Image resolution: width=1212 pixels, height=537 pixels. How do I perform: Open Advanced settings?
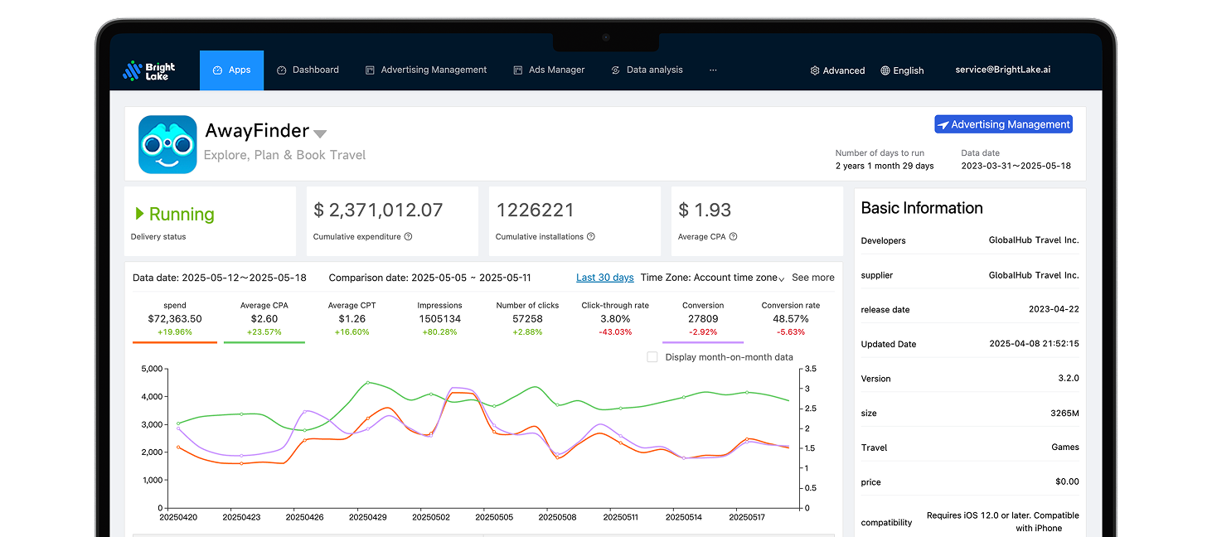(x=837, y=71)
